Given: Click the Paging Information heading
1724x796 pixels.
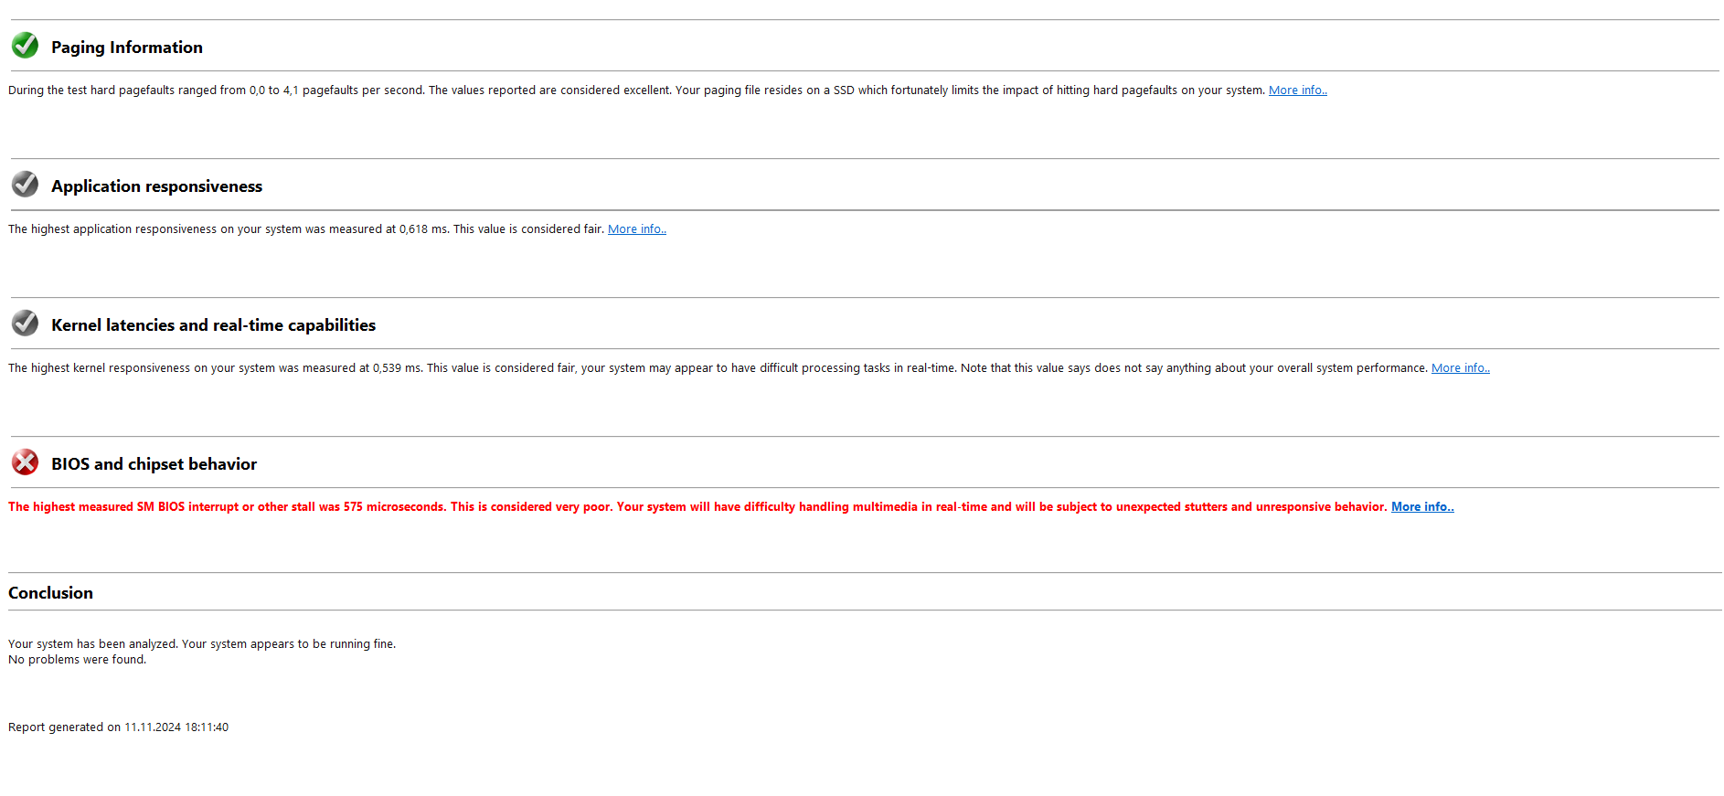Looking at the screenshot, I should [x=127, y=48].
